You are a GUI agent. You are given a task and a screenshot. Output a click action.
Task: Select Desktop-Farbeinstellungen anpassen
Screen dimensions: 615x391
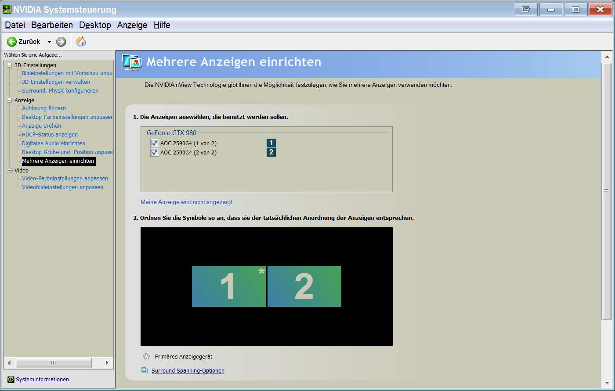click(67, 117)
